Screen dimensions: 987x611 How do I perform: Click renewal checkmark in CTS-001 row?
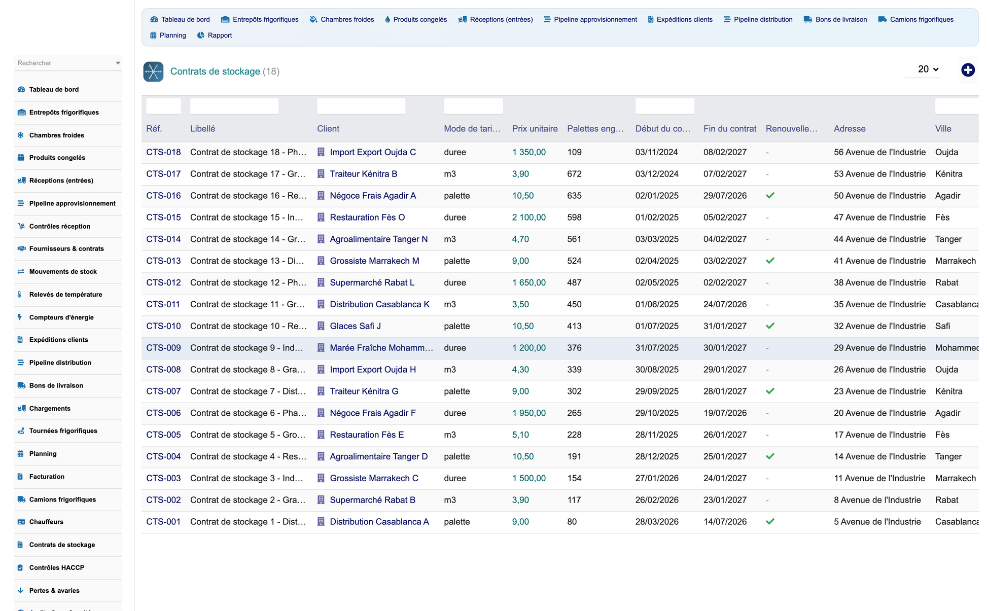click(x=770, y=521)
